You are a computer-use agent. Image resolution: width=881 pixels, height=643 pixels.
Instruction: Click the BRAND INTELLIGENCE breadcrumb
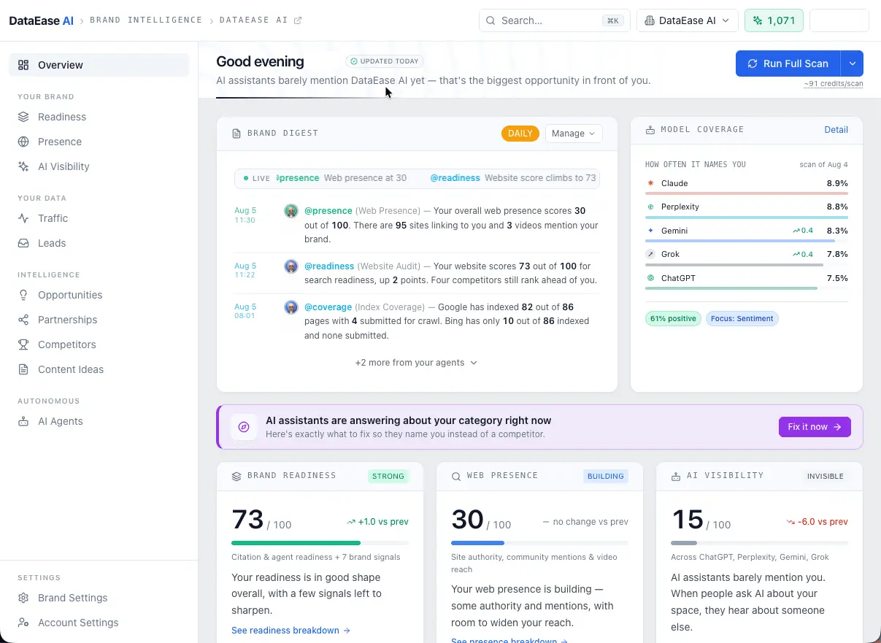click(146, 20)
